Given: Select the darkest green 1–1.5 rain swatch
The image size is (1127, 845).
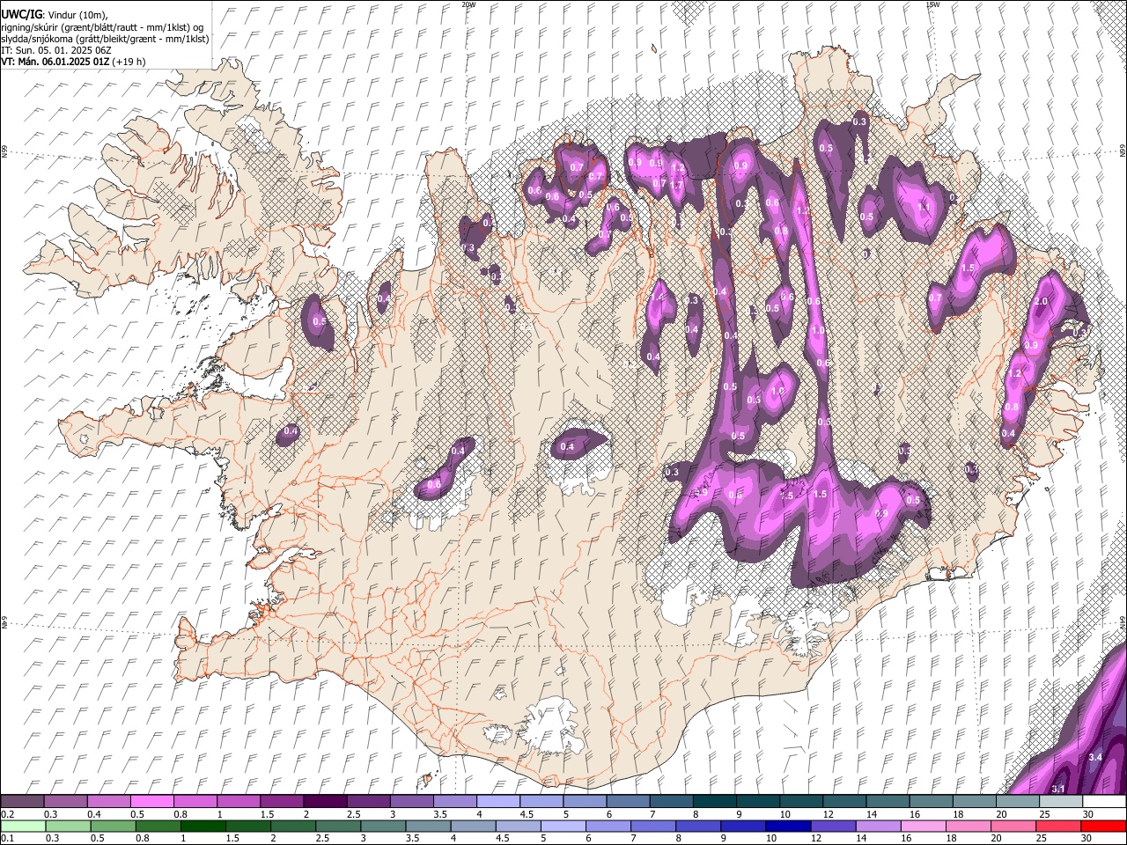Looking at the screenshot, I should click(x=203, y=827).
